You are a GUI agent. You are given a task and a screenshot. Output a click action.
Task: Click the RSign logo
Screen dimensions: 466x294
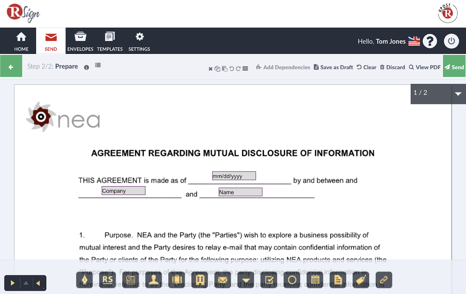click(x=23, y=13)
